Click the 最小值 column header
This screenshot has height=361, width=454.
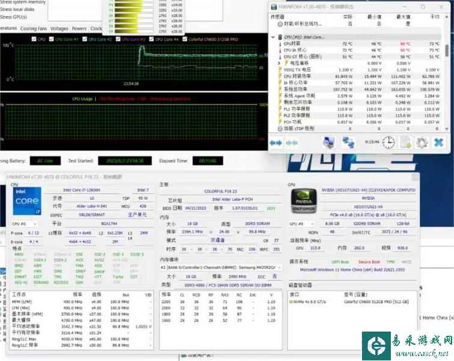click(x=374, y=17)
